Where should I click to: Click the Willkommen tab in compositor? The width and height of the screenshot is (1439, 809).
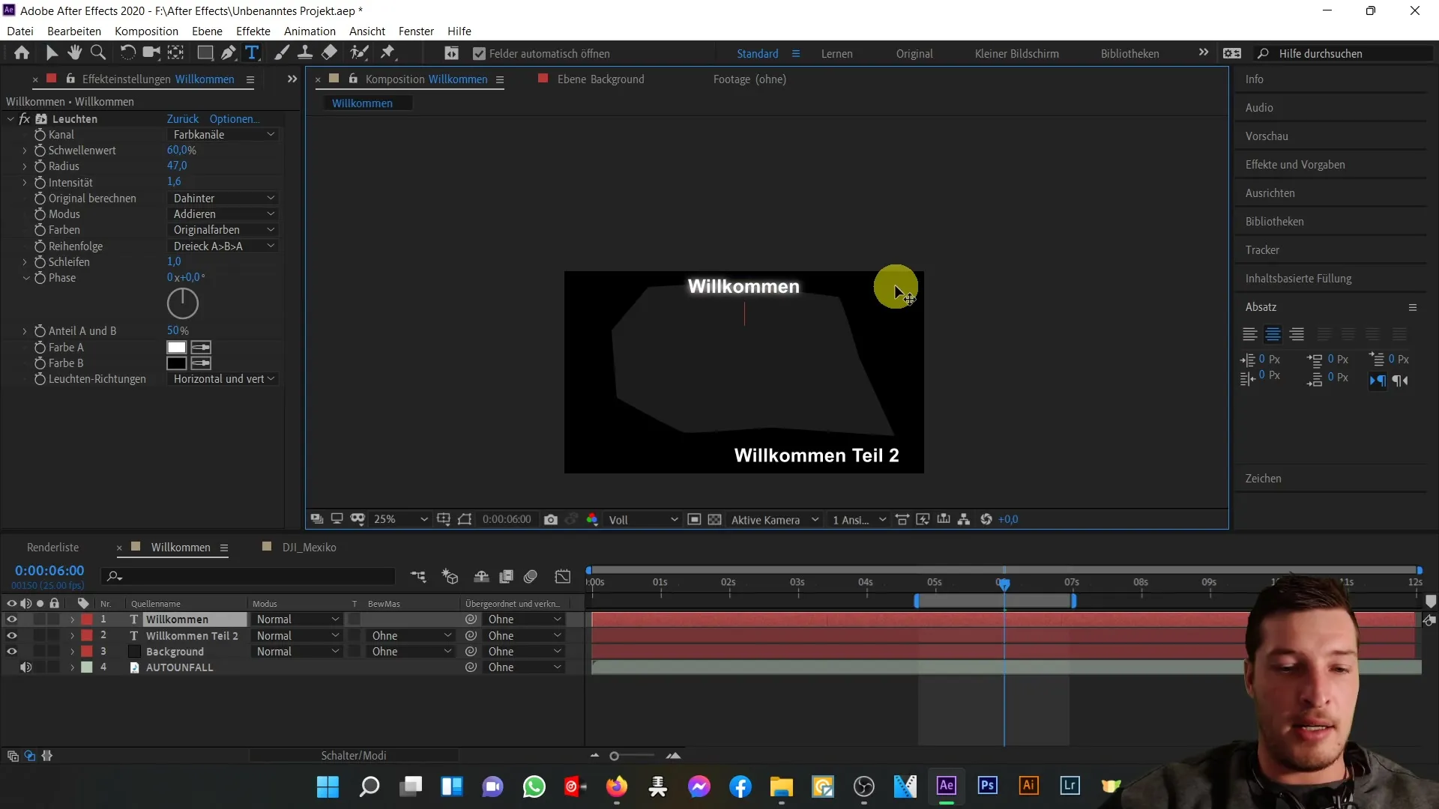tap(363, 103)
